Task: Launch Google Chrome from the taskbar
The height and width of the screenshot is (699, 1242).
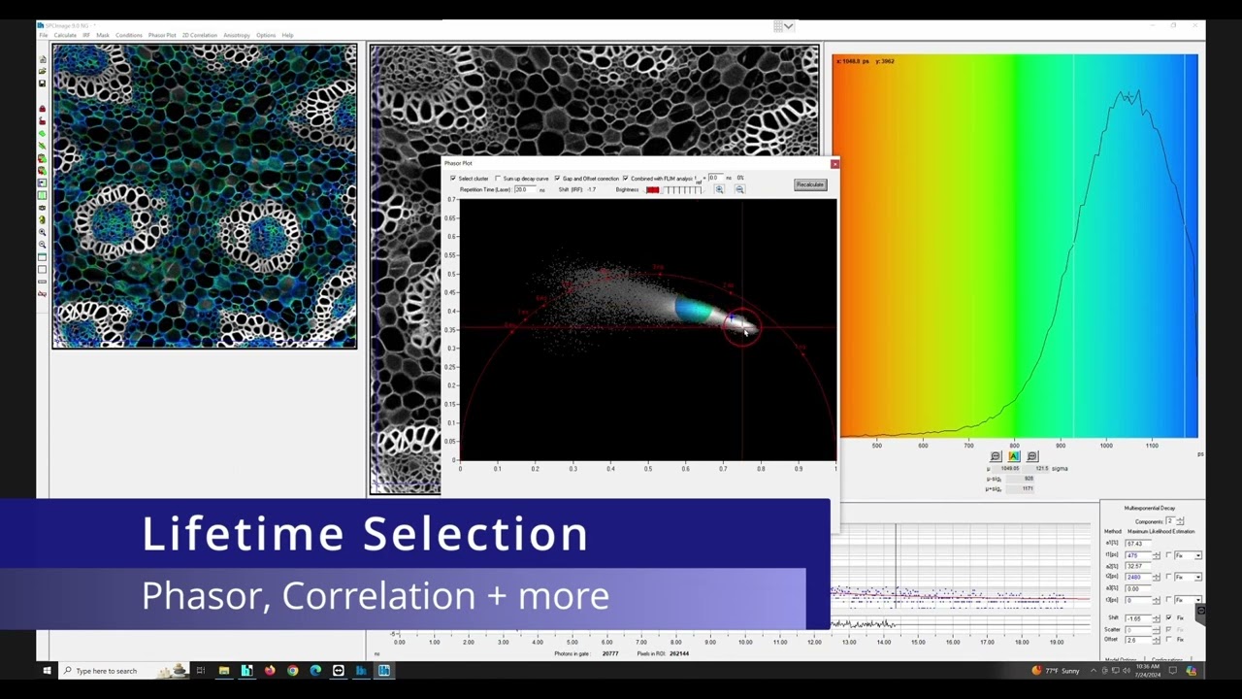Action: (293, 671)
